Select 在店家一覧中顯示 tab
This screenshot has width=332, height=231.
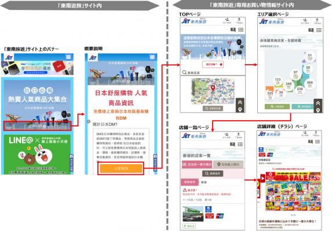tap(197, 165)
